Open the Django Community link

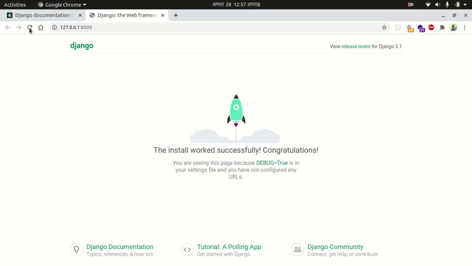point(335,247)
